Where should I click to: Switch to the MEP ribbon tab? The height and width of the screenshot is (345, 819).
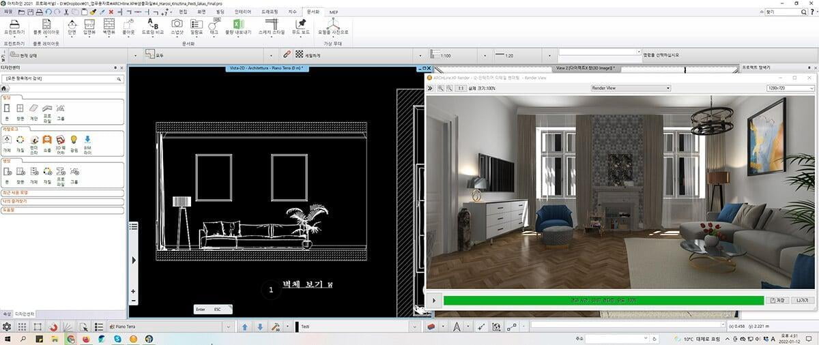[334, 12]
